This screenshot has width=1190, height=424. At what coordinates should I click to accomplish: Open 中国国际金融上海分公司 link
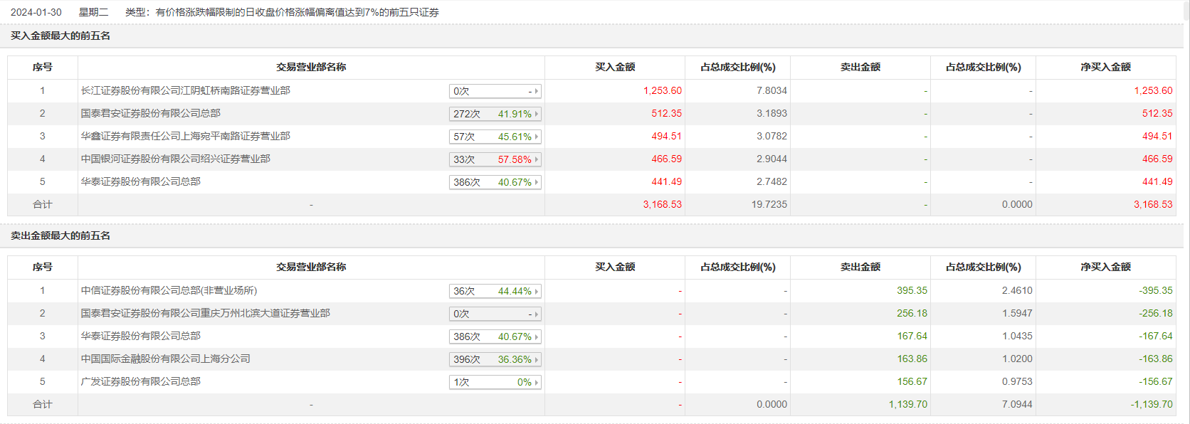(x=165, y=359)
